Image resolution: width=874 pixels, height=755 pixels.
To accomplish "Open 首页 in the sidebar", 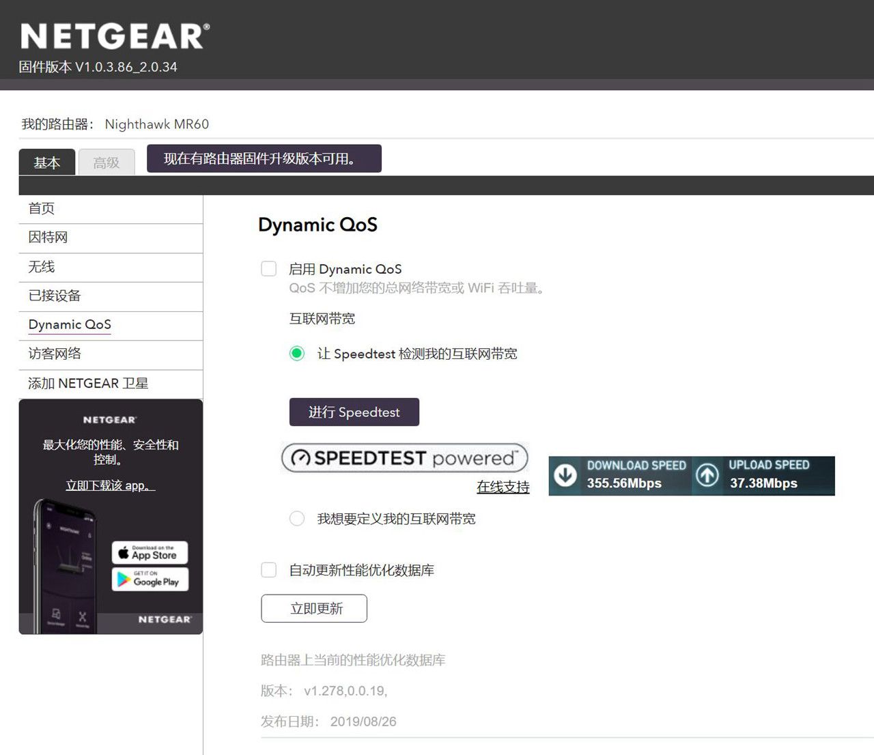I will (x=111, y=209).
